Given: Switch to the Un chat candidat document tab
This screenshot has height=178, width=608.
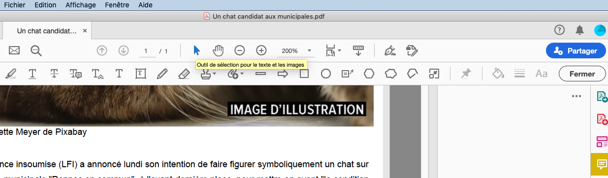Looking at the screenshot, I should [47, 30].
